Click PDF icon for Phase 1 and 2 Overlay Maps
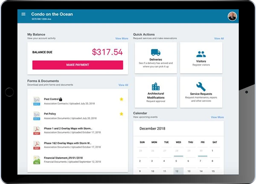256x184 pixels. [x=37, y=130]
